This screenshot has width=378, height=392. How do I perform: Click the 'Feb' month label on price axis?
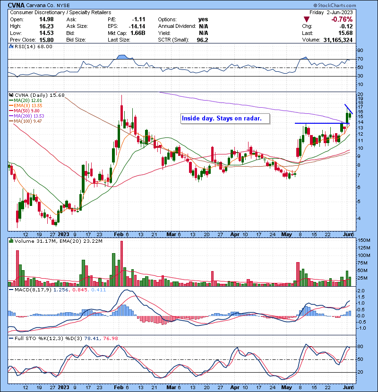point(119,234)
